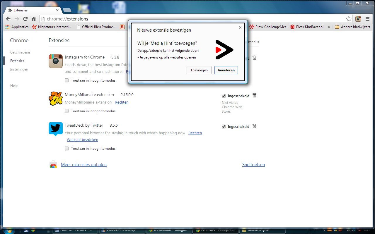Close the Nieuwe extensie bevestigen dialog
The width and height of the screenshot is (375, 234).
click(x=240, y=27)
